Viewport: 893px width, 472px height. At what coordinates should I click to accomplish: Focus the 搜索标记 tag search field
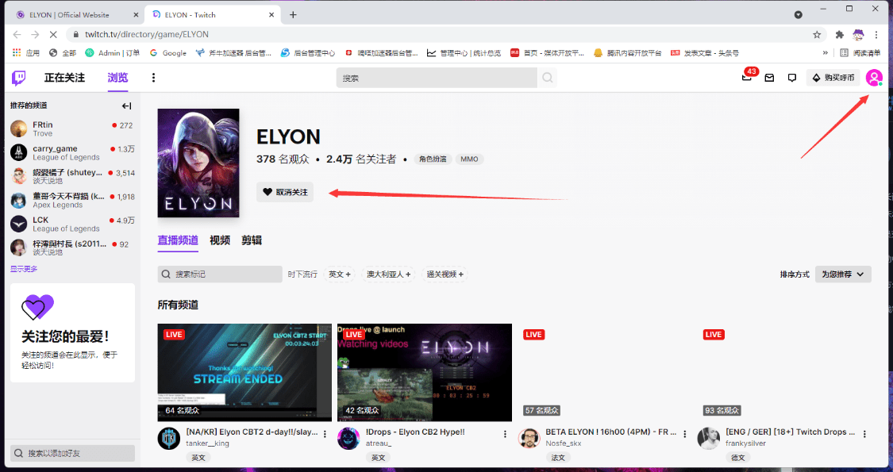pos(220,274)
